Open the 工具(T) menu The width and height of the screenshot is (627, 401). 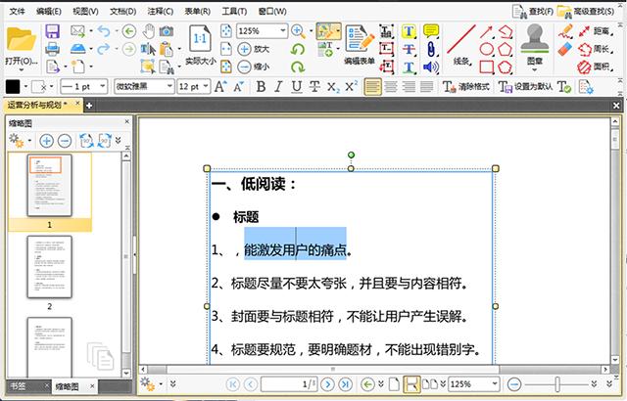click(x=234, y=11)
